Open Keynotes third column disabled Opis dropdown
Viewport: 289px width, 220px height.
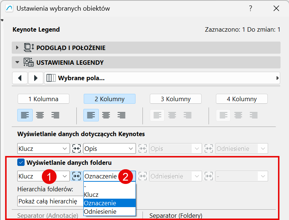click(176, 149)
